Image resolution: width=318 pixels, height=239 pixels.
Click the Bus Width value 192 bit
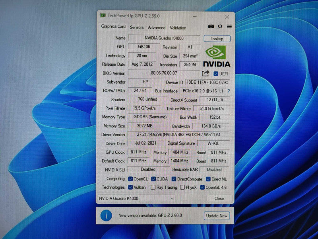[x=215, y=117]
